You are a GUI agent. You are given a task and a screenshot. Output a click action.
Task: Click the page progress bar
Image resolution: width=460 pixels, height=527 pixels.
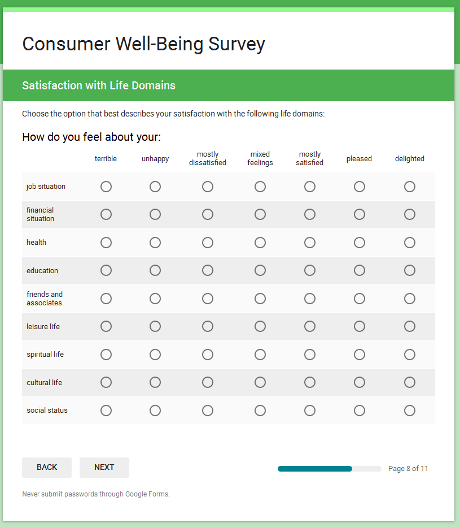[330, 469]
